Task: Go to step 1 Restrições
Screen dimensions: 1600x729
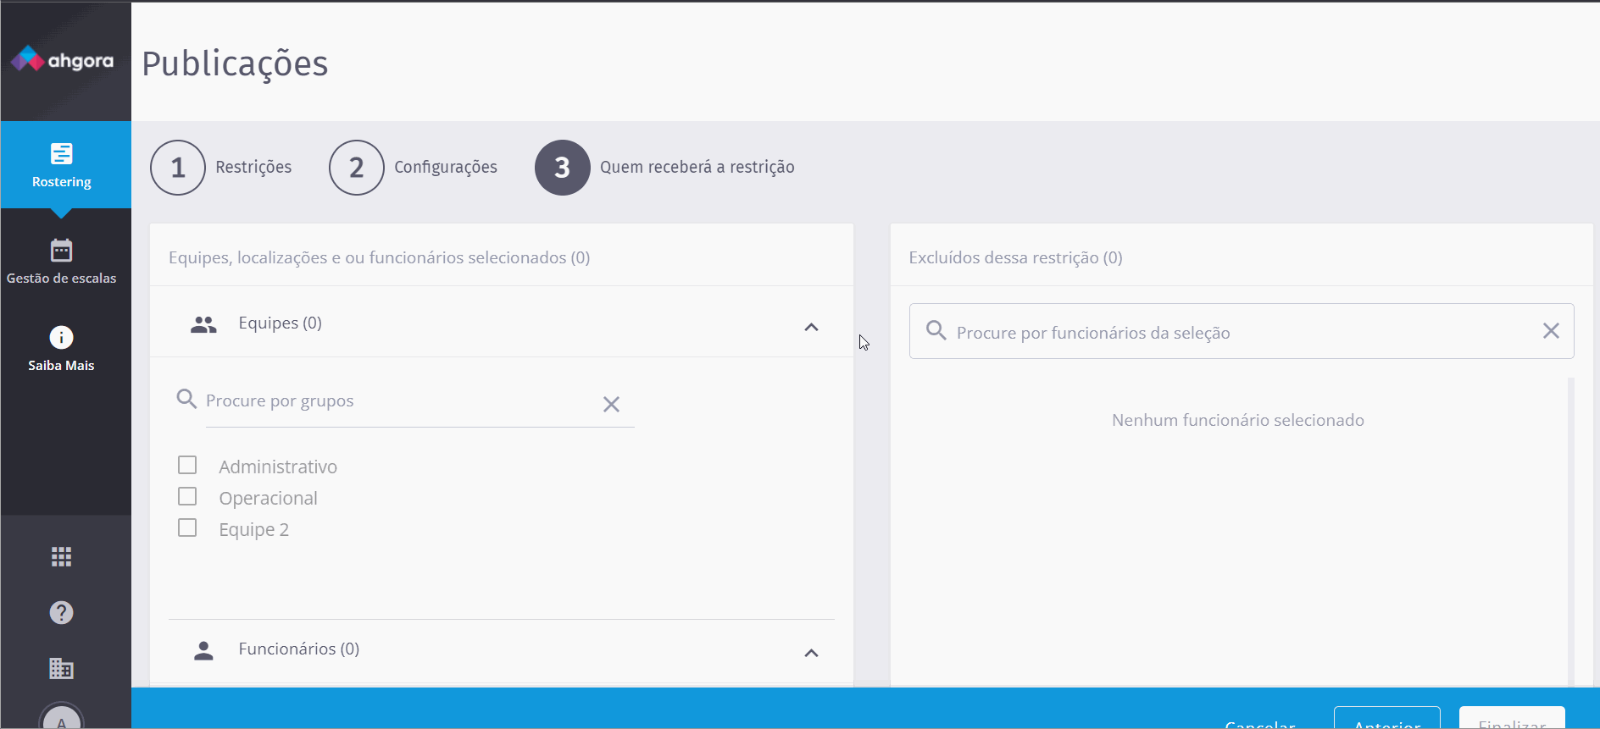Action: [x=221, y=168]
